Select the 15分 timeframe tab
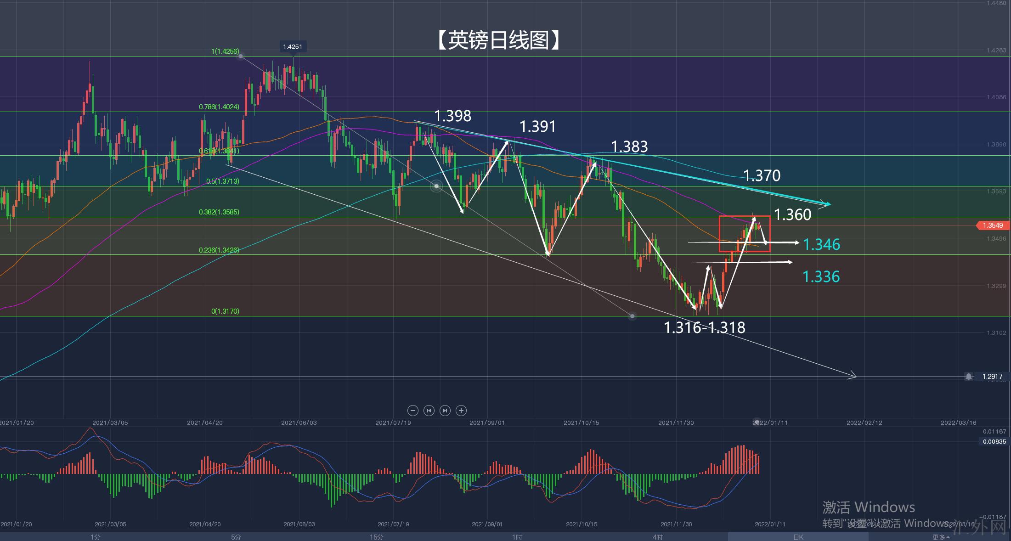Image resolution: width=1011 pixels, height=541 pixels. point(376,537)
